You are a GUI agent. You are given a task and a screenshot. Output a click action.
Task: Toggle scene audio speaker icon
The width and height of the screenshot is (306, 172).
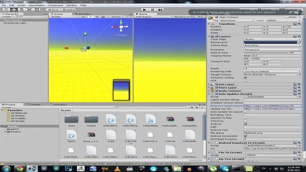pos(97,17)
